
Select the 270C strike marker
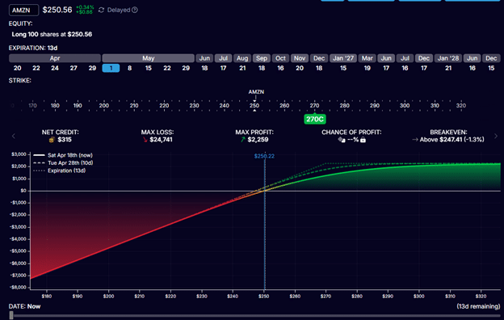(315, 120)
